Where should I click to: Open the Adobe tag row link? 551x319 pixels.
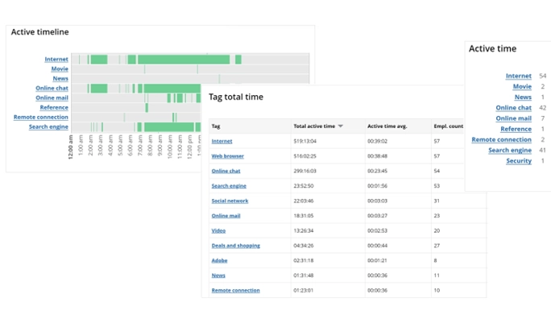coord(219,260)
